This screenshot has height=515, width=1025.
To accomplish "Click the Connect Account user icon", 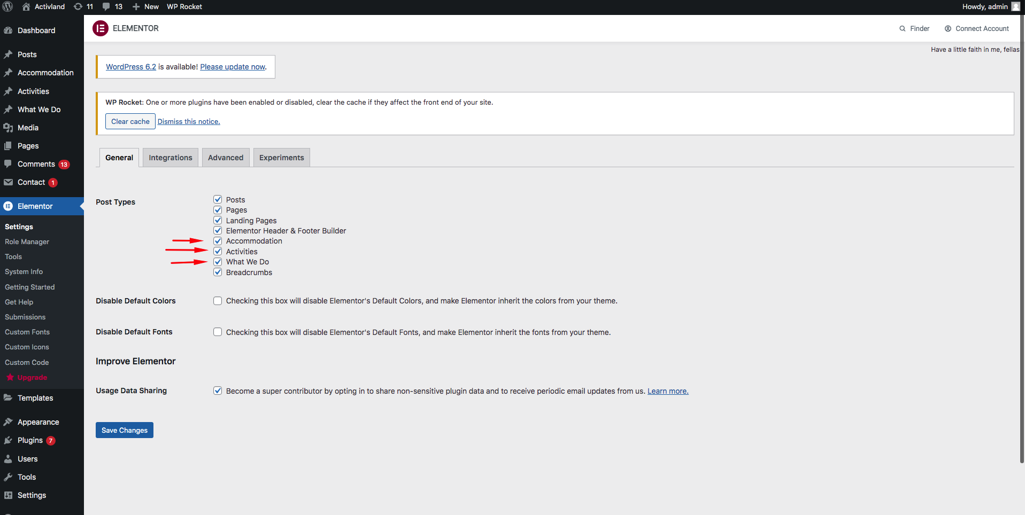I will tap(948, 28).
